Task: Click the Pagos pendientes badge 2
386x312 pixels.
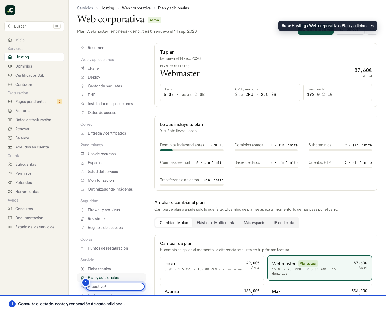Action: tap(60, 102)
